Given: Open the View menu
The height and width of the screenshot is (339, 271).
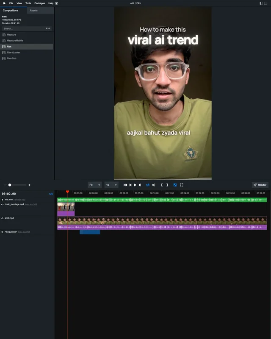Looking at the screenshot, I should (x=19, y=3).
